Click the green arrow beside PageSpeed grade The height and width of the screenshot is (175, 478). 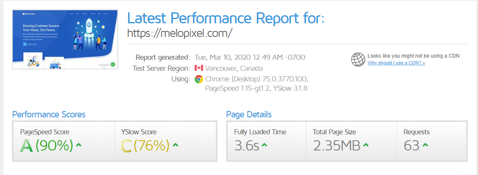(78, 145)
